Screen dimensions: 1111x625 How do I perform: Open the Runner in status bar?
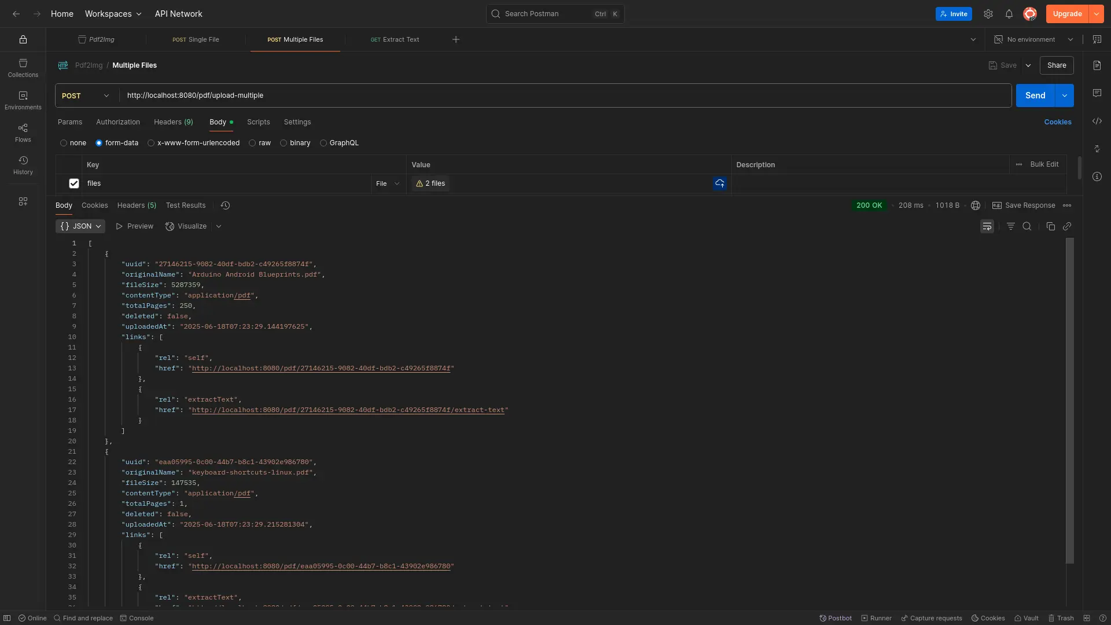coord(877,618)
